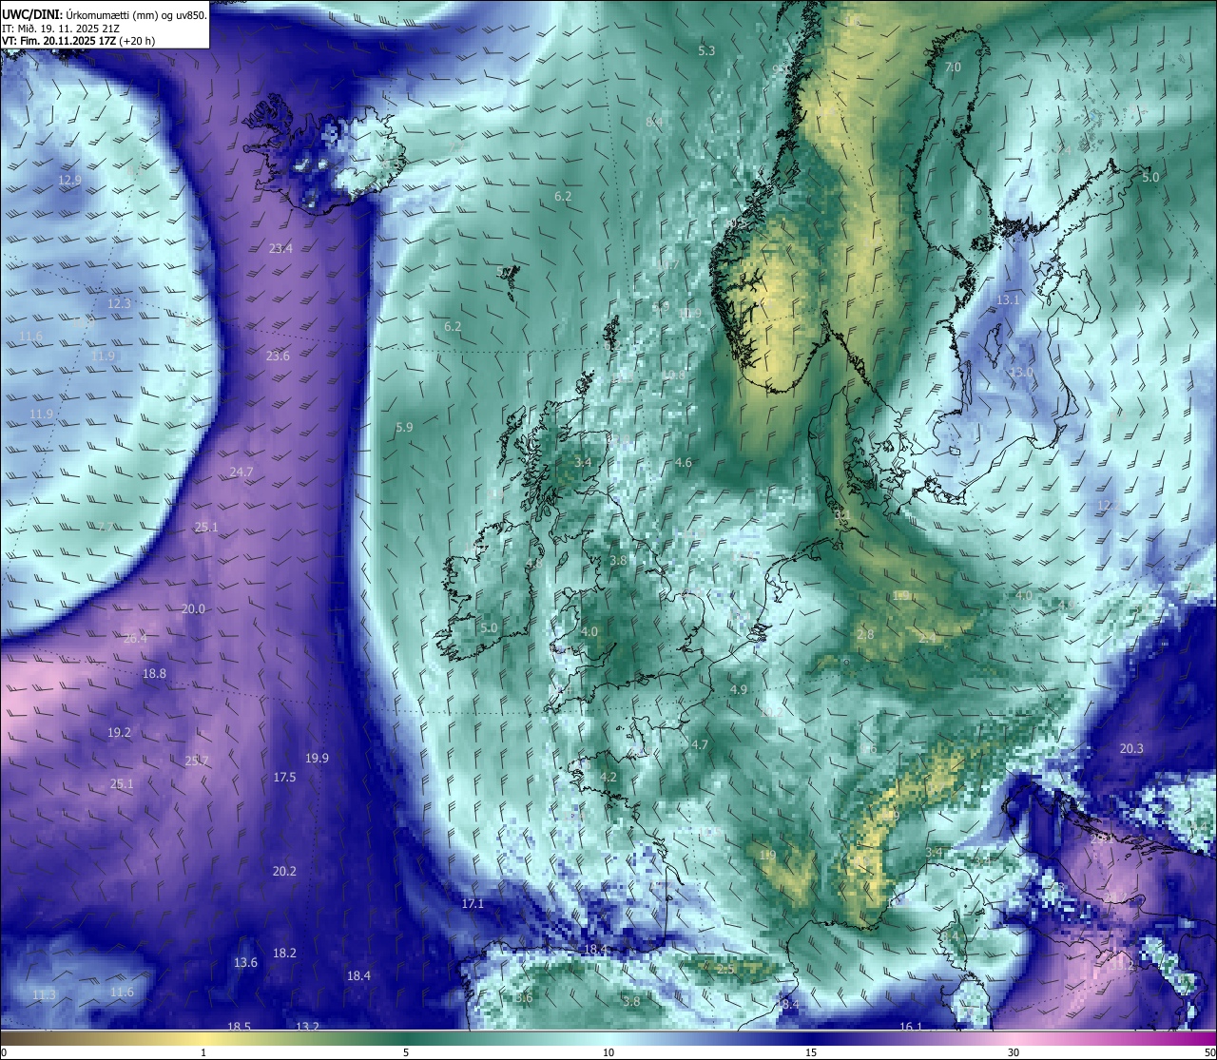The width and height of the screenshot is (1217, 1060).
Task: Click the 24.7 map value
Action: point(241,472)
